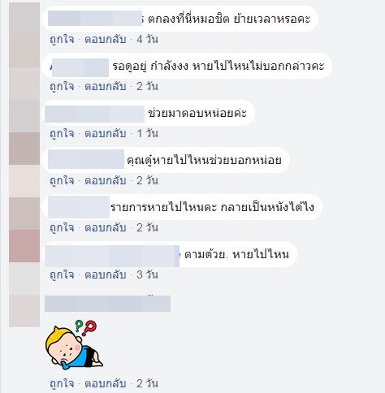This screenshot has width=385, height=393.
Task: Like the รอดูอยู่ กำลังงง comment
Action: click(62, 87)
